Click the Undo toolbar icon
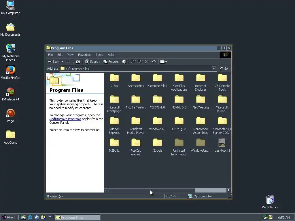Viewport: 295px width, 221px height. (x=154, y=62)
